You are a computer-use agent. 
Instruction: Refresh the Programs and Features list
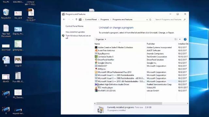[x=150, y=19]
